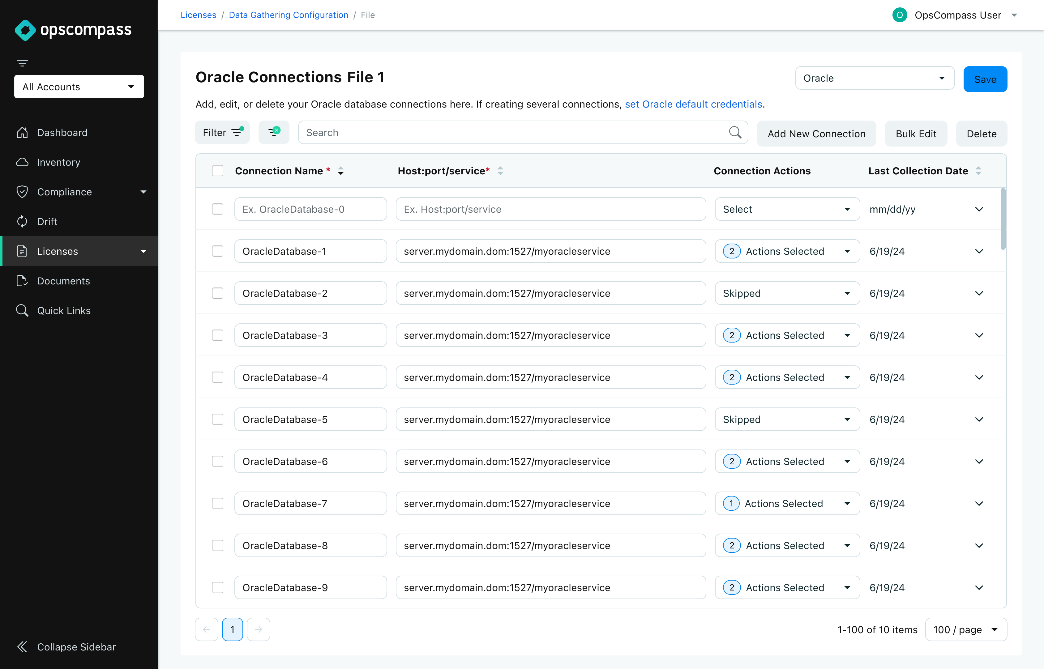The height and width of the screenshot is (669, 1044).
Task: Open the All Accounts dropdown
Action: [x=79, y=87]
